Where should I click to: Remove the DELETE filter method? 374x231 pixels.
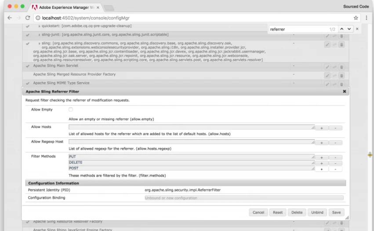coord(335,163)
